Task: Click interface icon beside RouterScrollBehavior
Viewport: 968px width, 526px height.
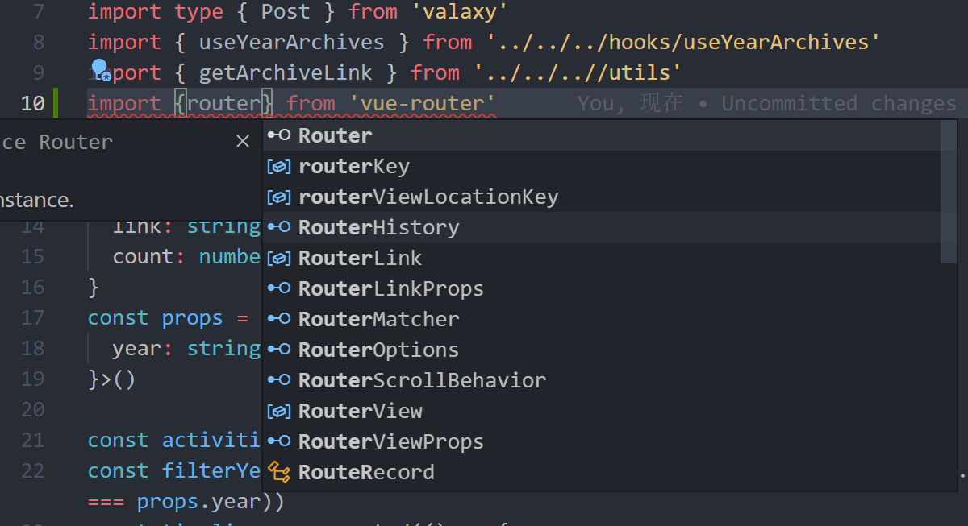Action: 279,380
